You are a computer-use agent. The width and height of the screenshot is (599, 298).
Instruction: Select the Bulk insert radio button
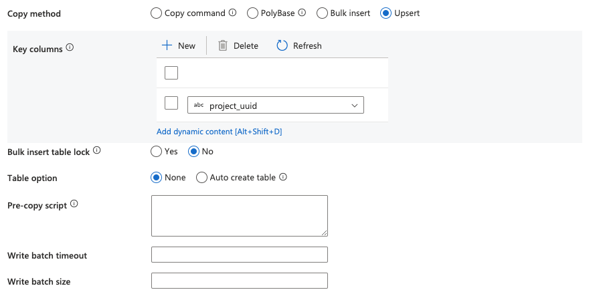[x=322, y=13]
